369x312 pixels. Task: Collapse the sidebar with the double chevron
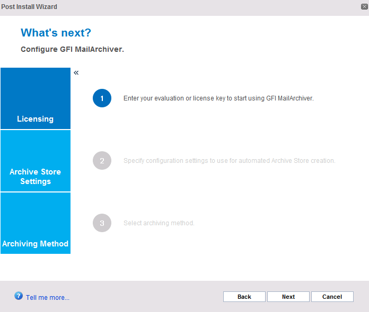pyautogui.click(x=76, y=73)
